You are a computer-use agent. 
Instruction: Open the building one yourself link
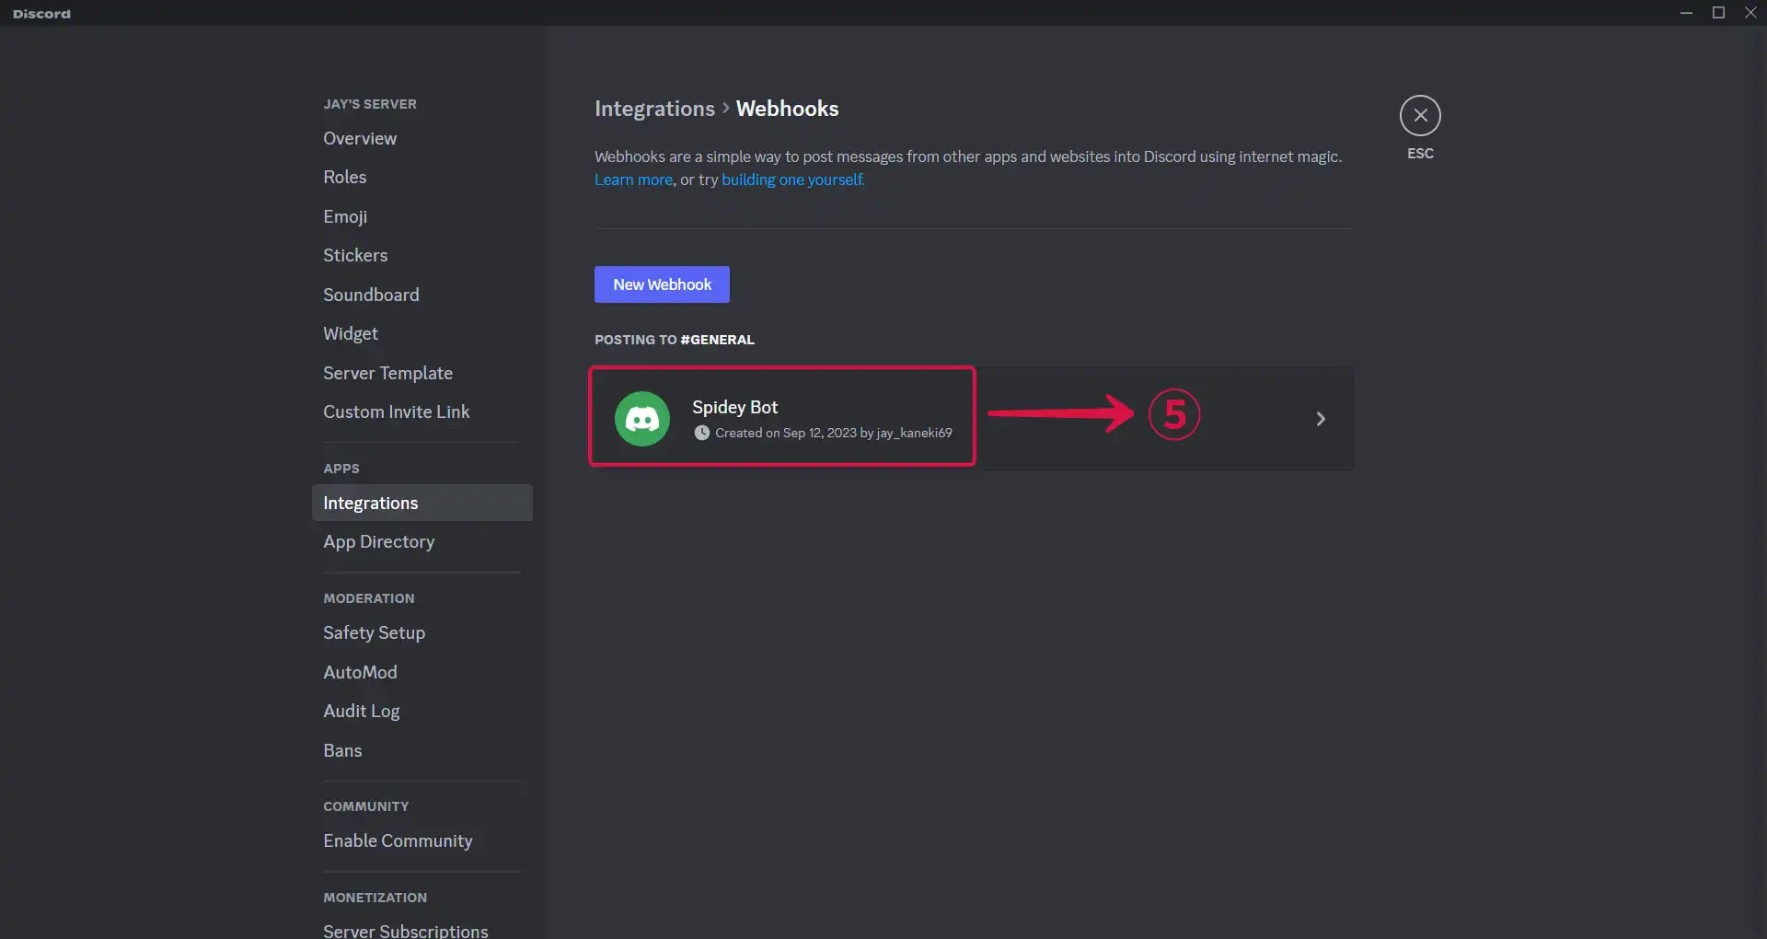792,180
